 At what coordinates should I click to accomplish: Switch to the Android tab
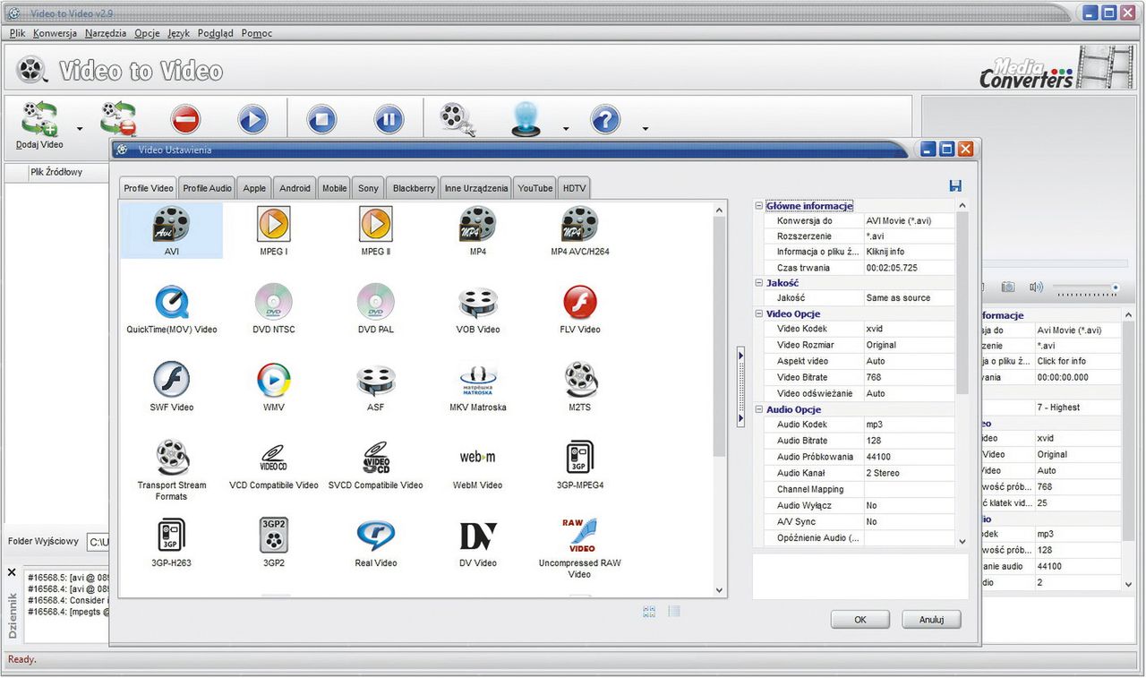pos(295,188)
